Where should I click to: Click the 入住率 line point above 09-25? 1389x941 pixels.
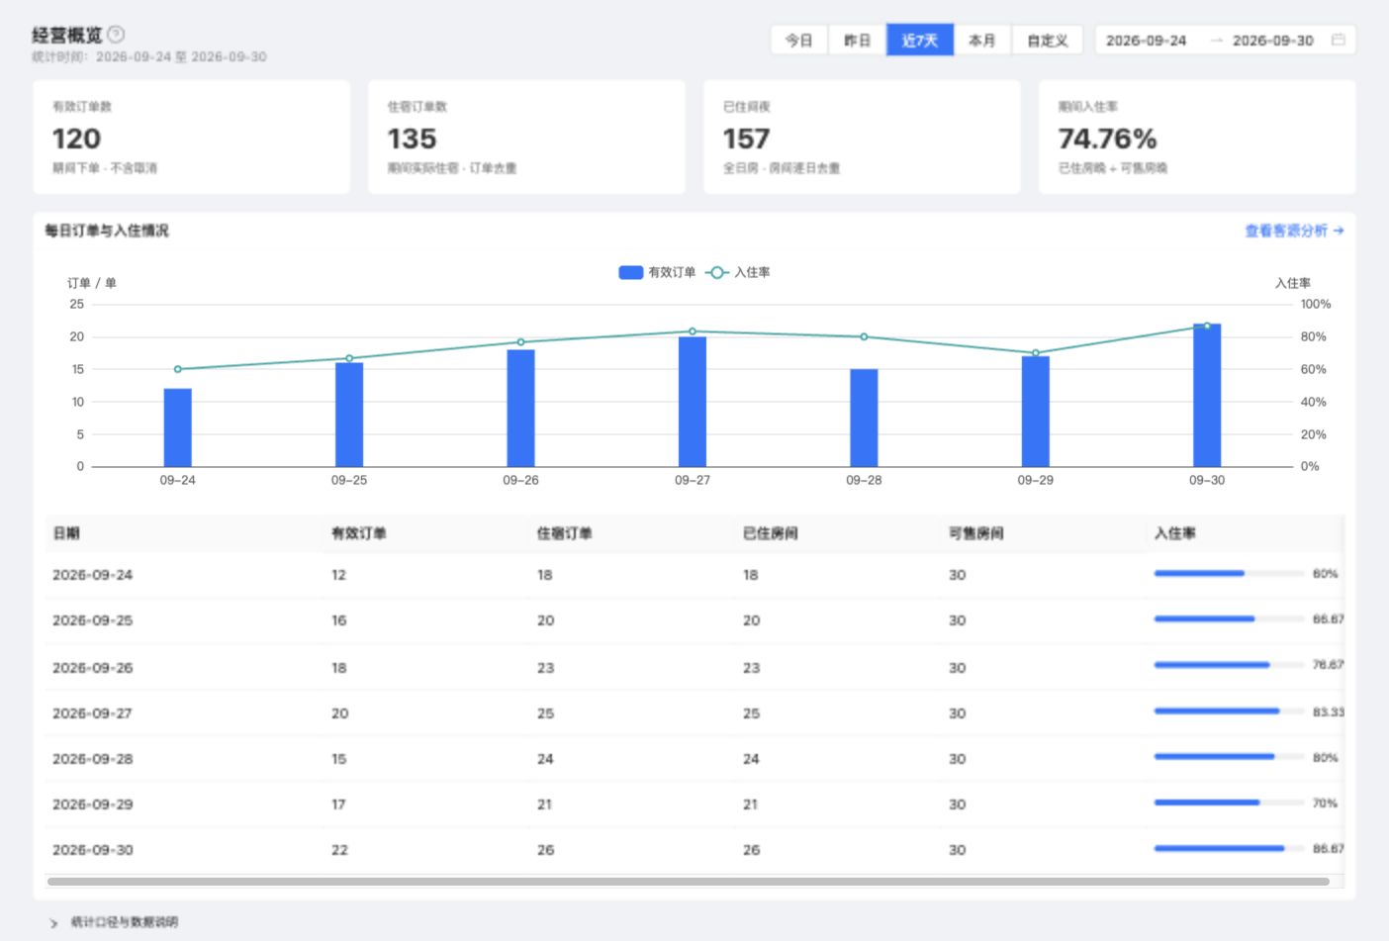(x=349, y=358)
